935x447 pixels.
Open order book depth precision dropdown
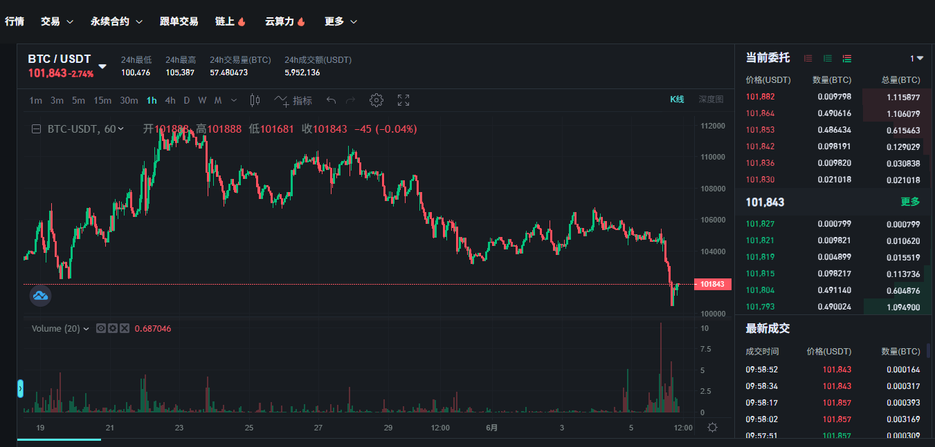pos(916,59)
